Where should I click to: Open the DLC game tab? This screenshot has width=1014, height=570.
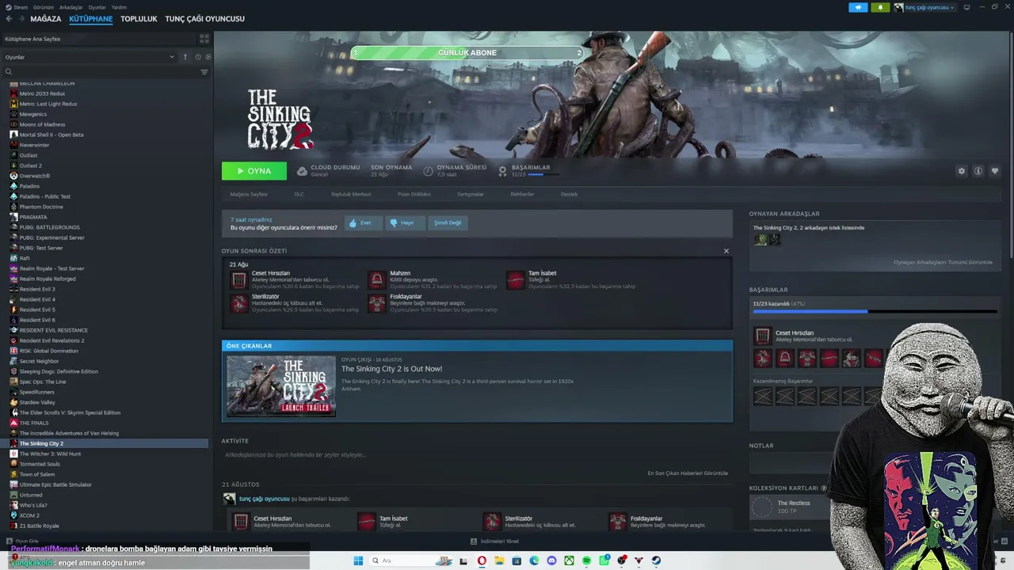point(299,194)
